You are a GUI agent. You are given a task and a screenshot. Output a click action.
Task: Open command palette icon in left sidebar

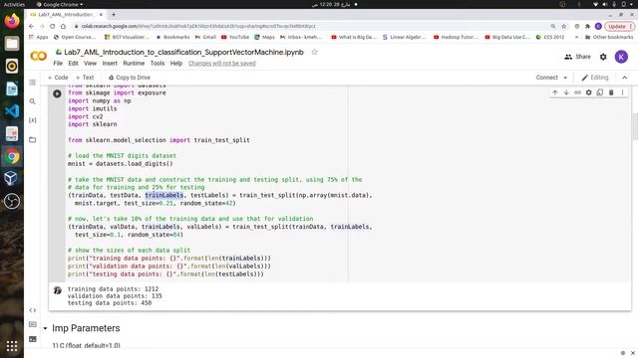33,324
